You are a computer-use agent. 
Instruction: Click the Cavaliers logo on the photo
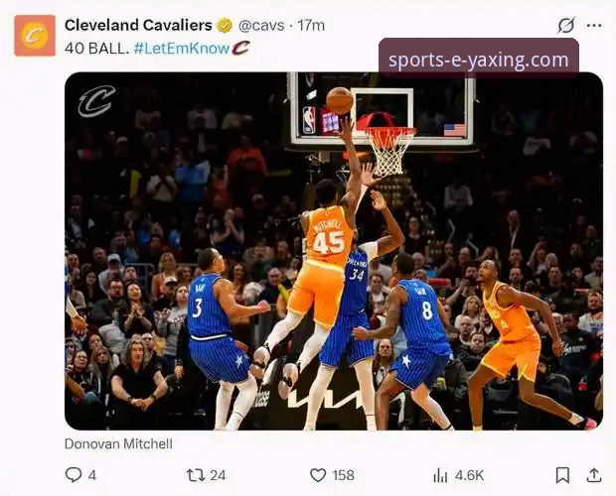(x=96, y=100)
